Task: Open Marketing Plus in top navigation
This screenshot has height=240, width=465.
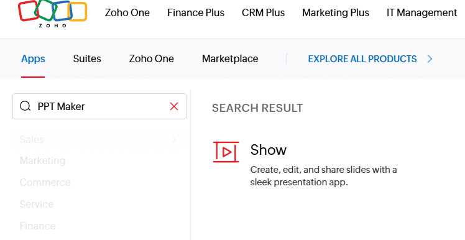Action: coord(336,13)
